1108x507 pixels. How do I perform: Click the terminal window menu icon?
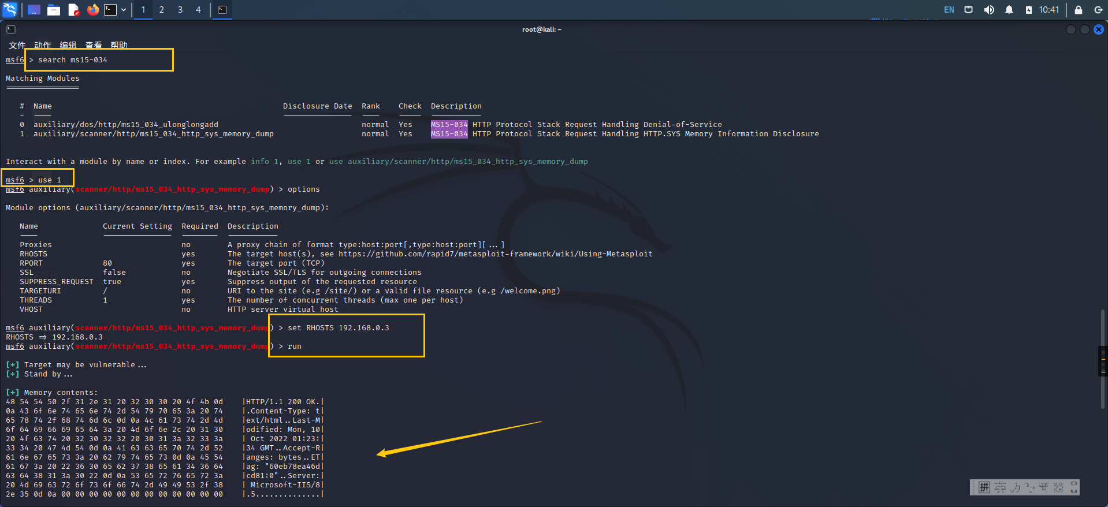click(x=11, y=29)
